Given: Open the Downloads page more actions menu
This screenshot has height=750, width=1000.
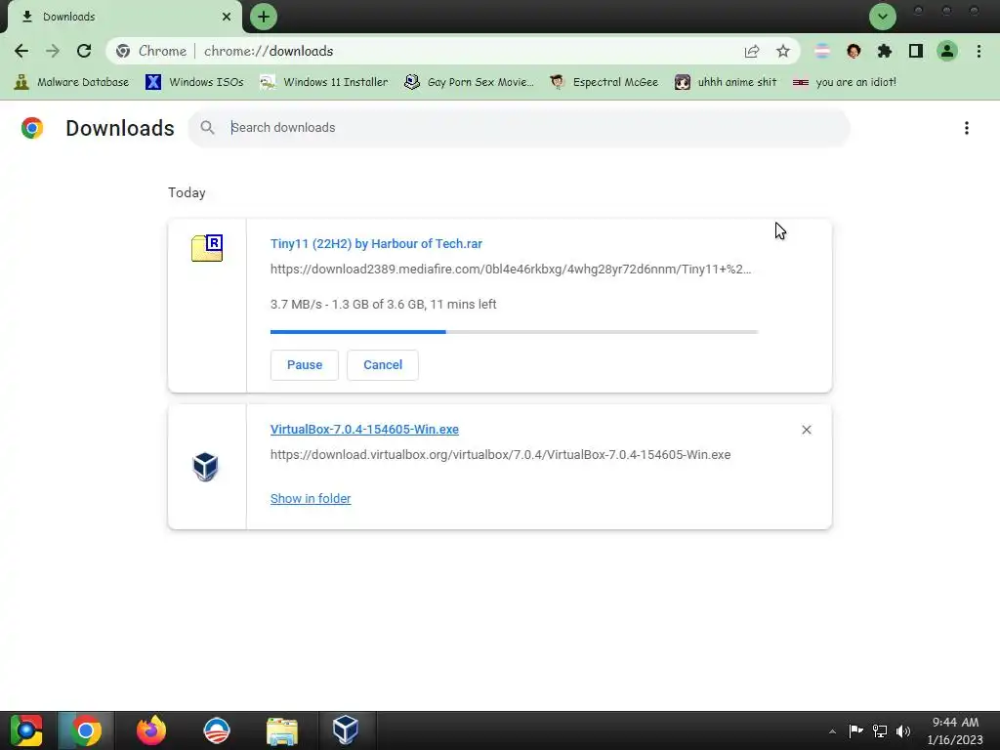Looking at the screenshot, I should coord(967,128).
